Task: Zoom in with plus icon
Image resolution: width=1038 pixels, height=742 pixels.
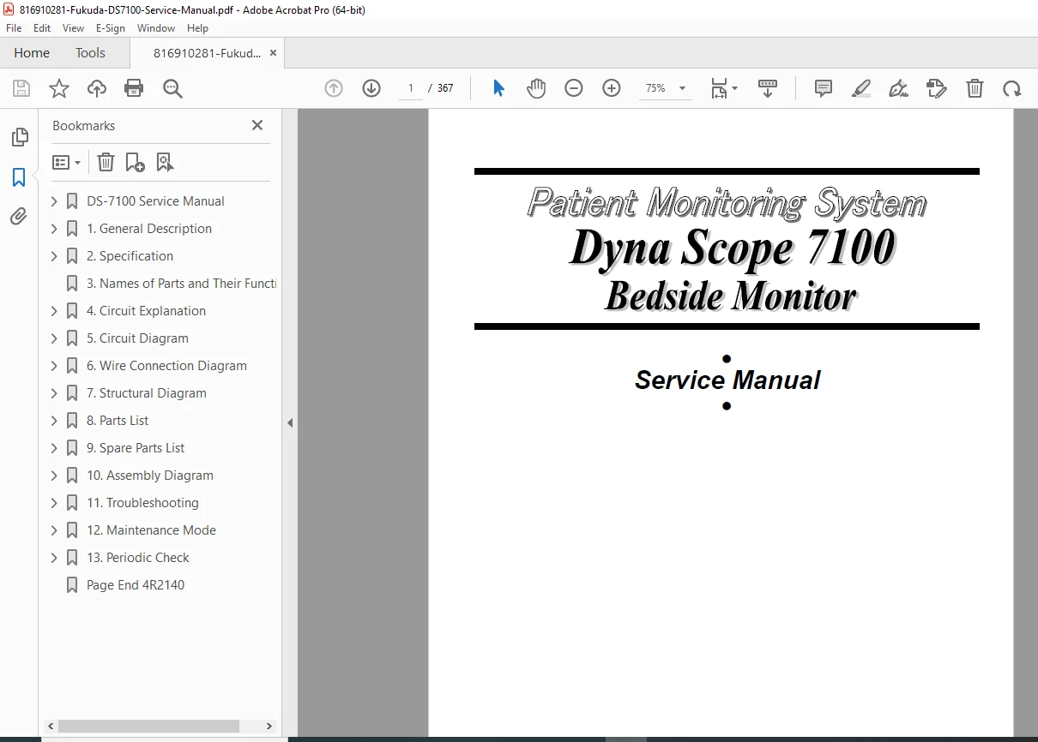Action: point(612,88)
